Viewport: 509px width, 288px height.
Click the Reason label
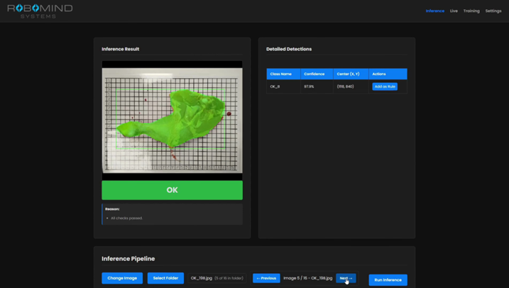click(x=112, y=209)
